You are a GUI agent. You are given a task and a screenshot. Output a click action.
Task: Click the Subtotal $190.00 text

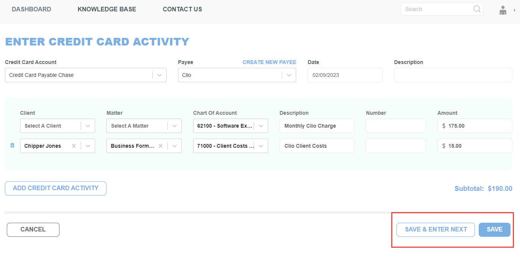pos(483,189)
